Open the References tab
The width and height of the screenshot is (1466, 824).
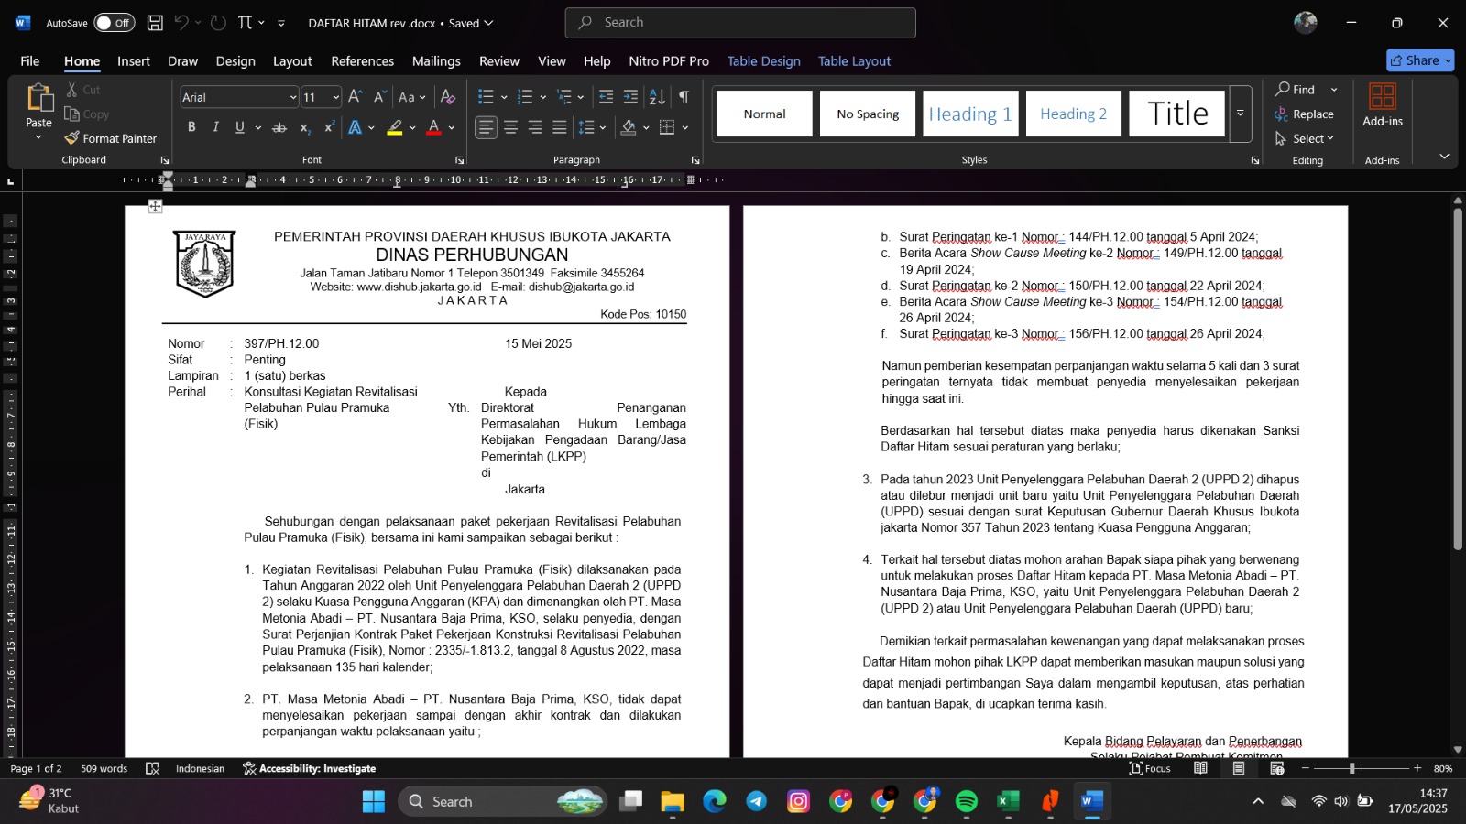click(362, 61)
